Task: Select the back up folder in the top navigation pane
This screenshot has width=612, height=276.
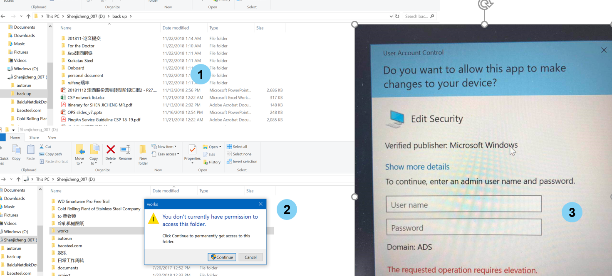Action: (x=24, y=94)
